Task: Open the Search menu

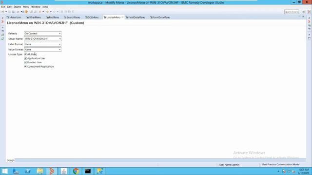Action: 18,7
